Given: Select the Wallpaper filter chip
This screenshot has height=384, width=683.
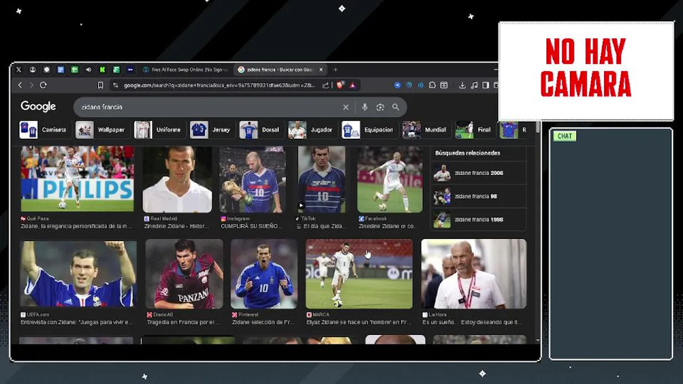Looking at the screenshot, I should [101, 130].
